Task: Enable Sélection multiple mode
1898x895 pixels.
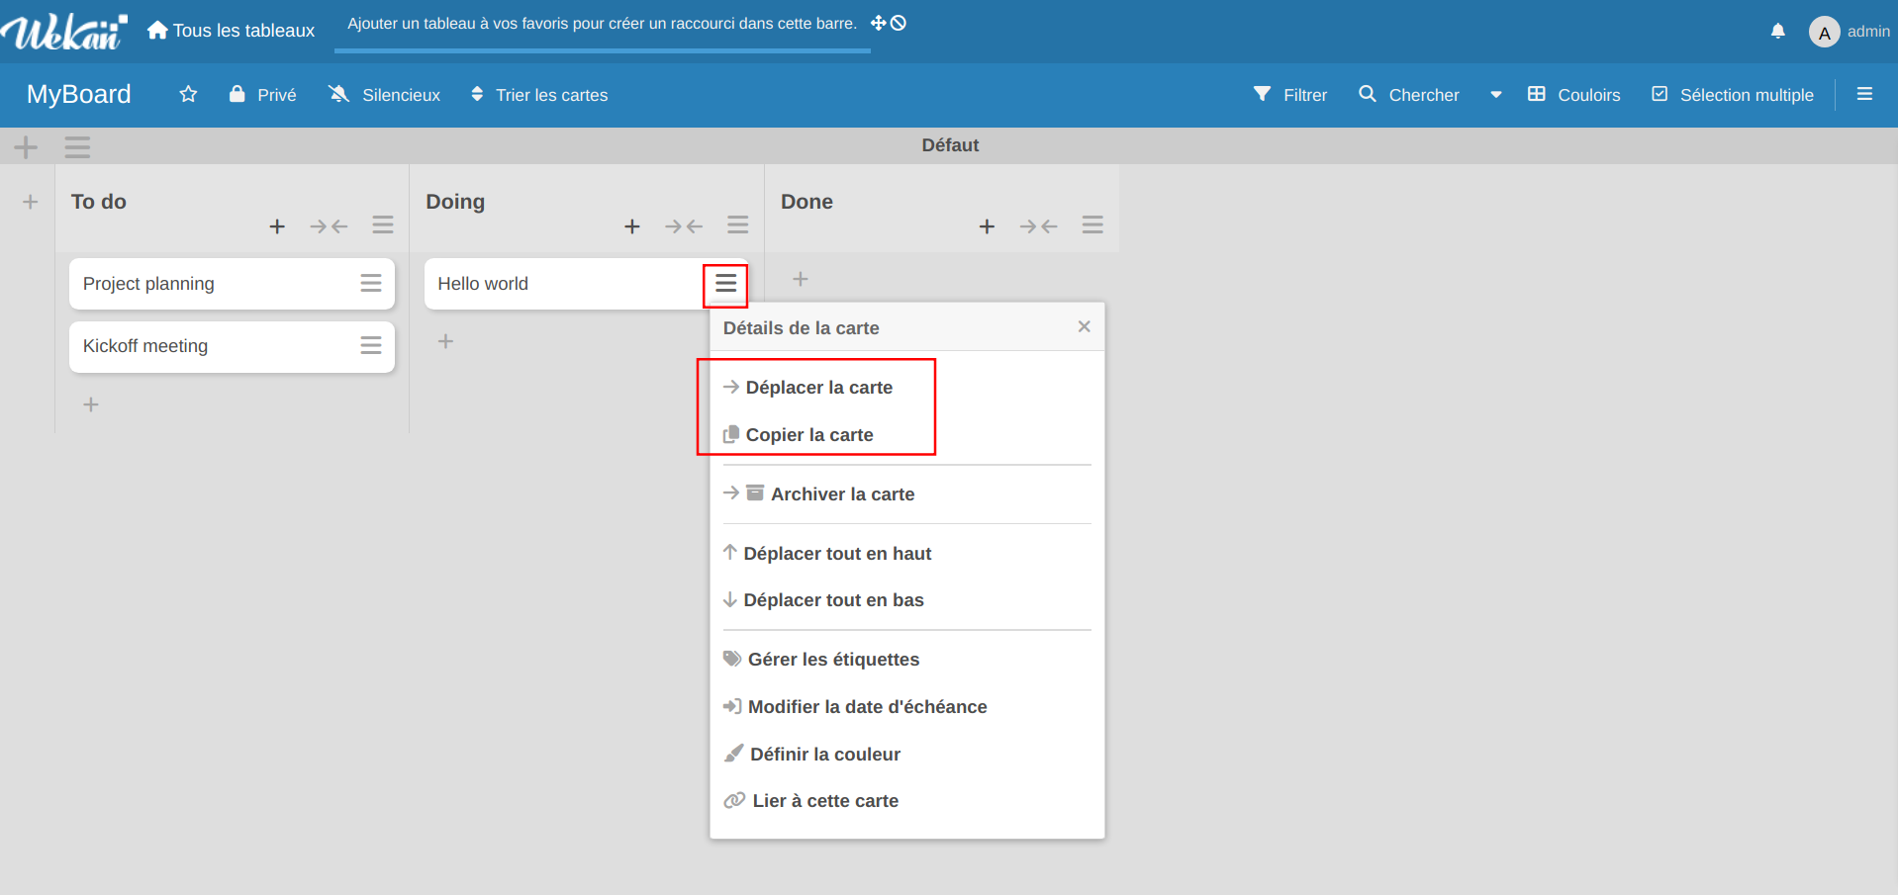Action: 1733,95
